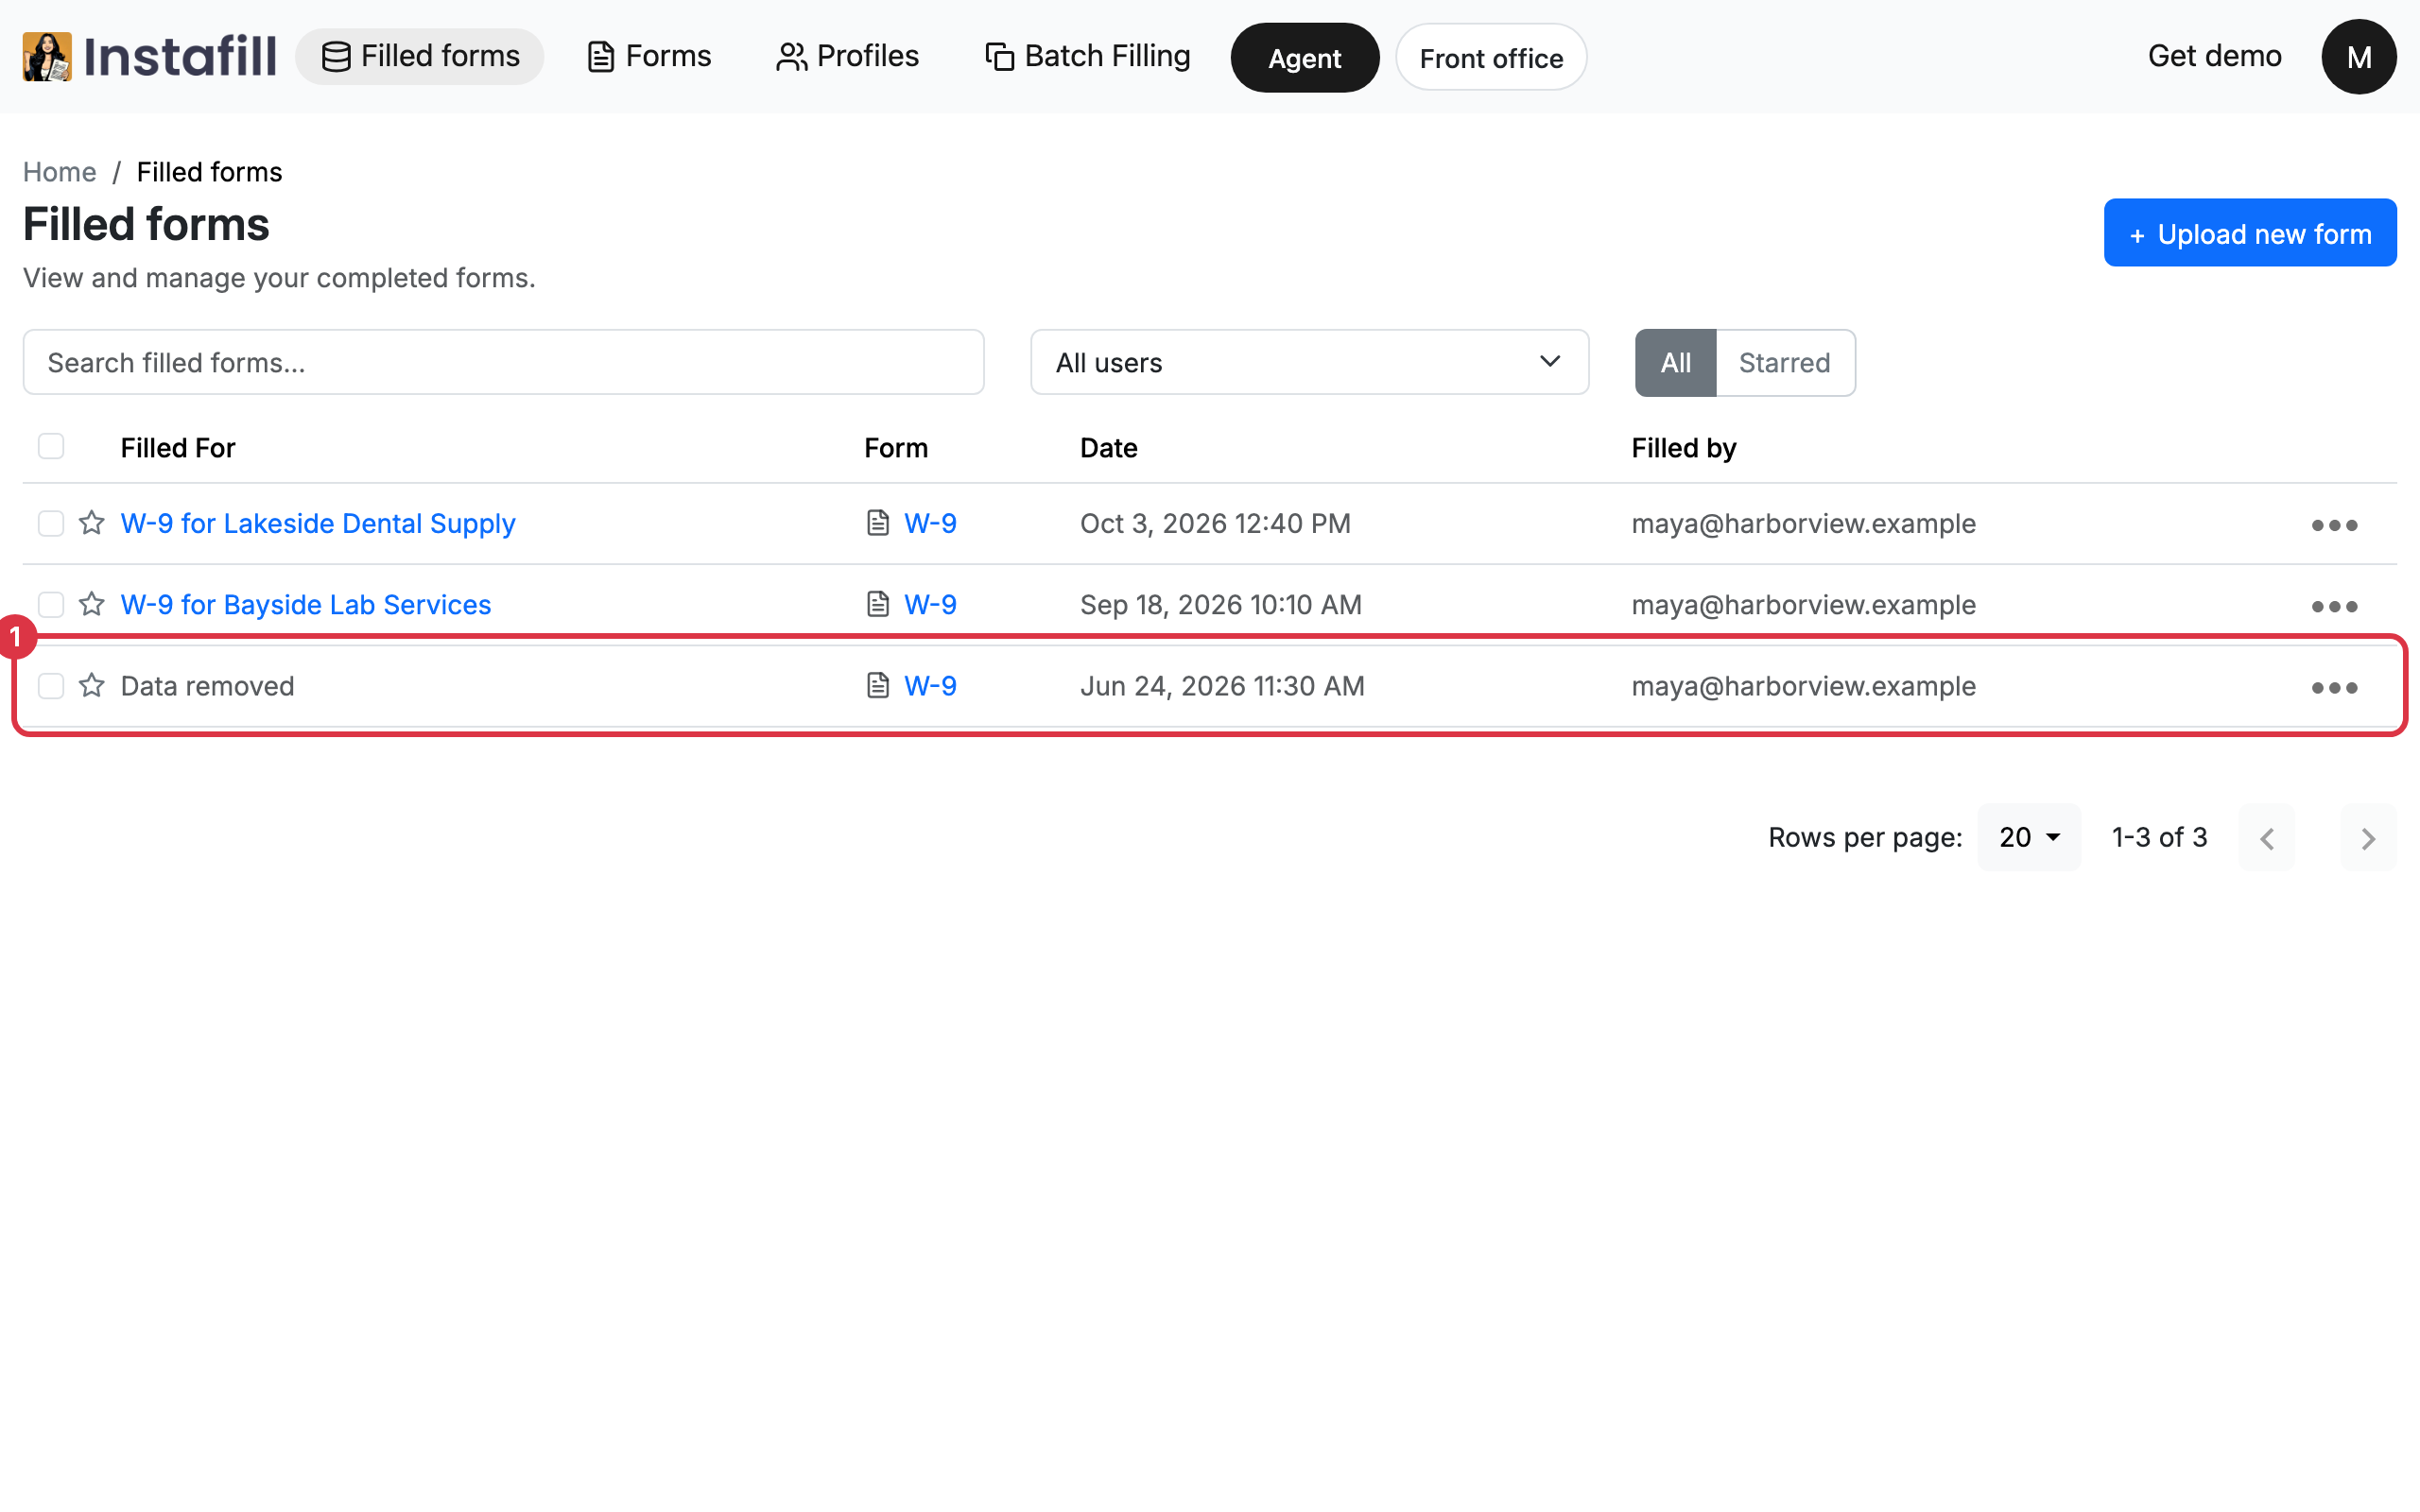Viewport: 2420px width, 1512px height.
Task: Go to previous page arrow
Action: click(x=2266, y=837)
